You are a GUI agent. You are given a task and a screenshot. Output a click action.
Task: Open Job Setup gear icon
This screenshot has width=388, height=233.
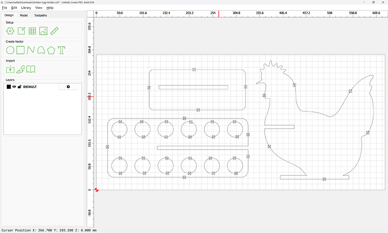pos(10,31)
